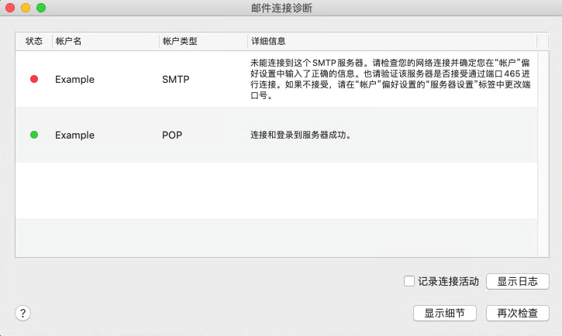Screen dimensions: 562x336
Task: Select the Example account name in POP row
Action: click(74, 135)
